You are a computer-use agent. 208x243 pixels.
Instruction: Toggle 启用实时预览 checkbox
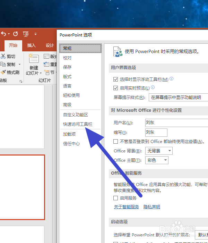click(115, 88)
